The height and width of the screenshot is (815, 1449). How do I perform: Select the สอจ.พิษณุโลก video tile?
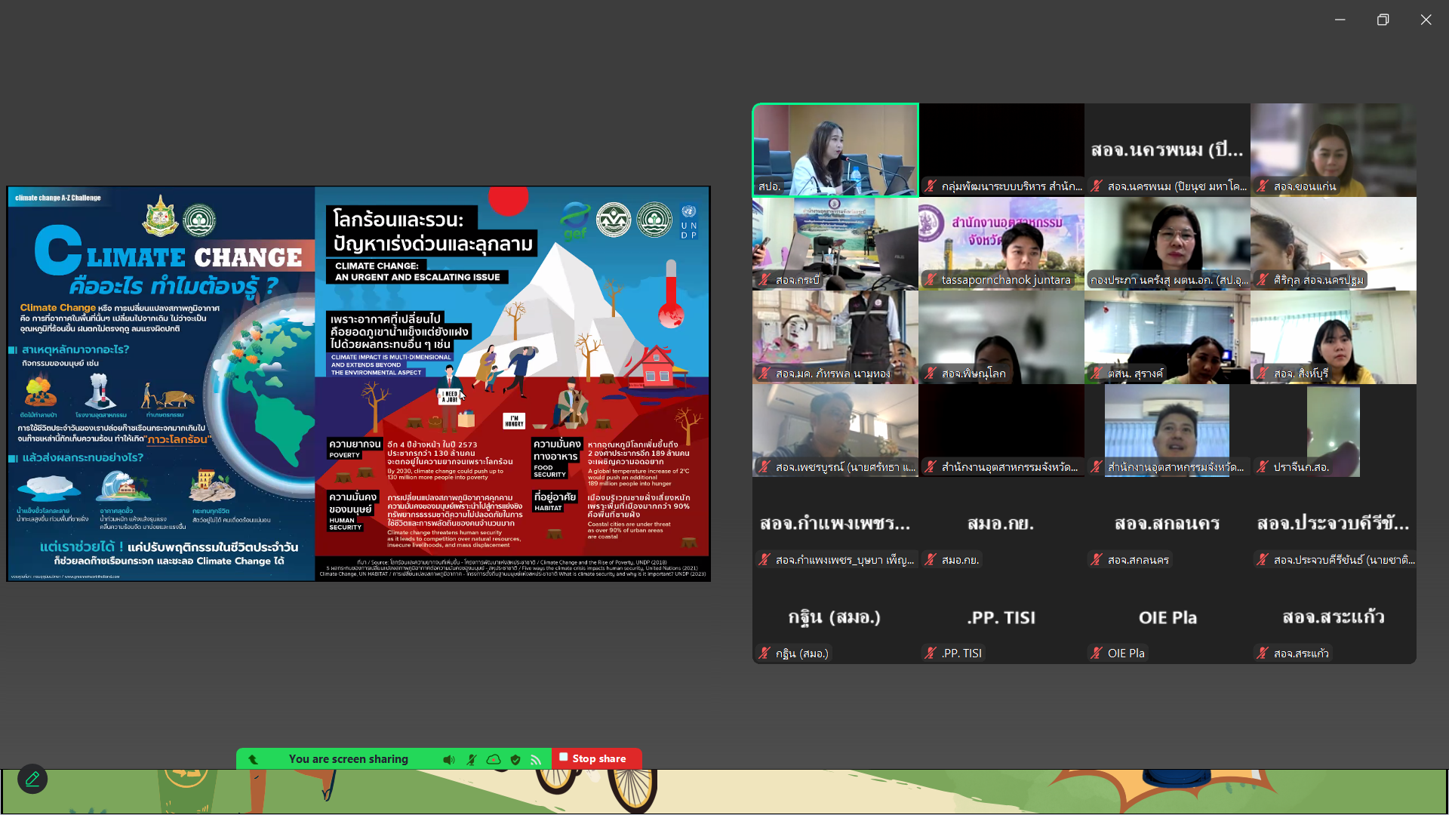(x=1001, y=337)
